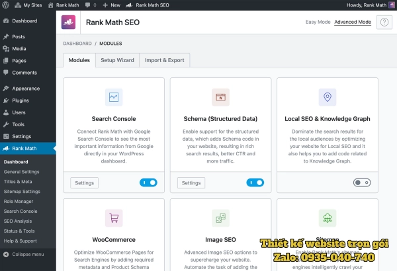Click the Comments icon in sidebar
397x271 pixels.
(x=6, y=73)
